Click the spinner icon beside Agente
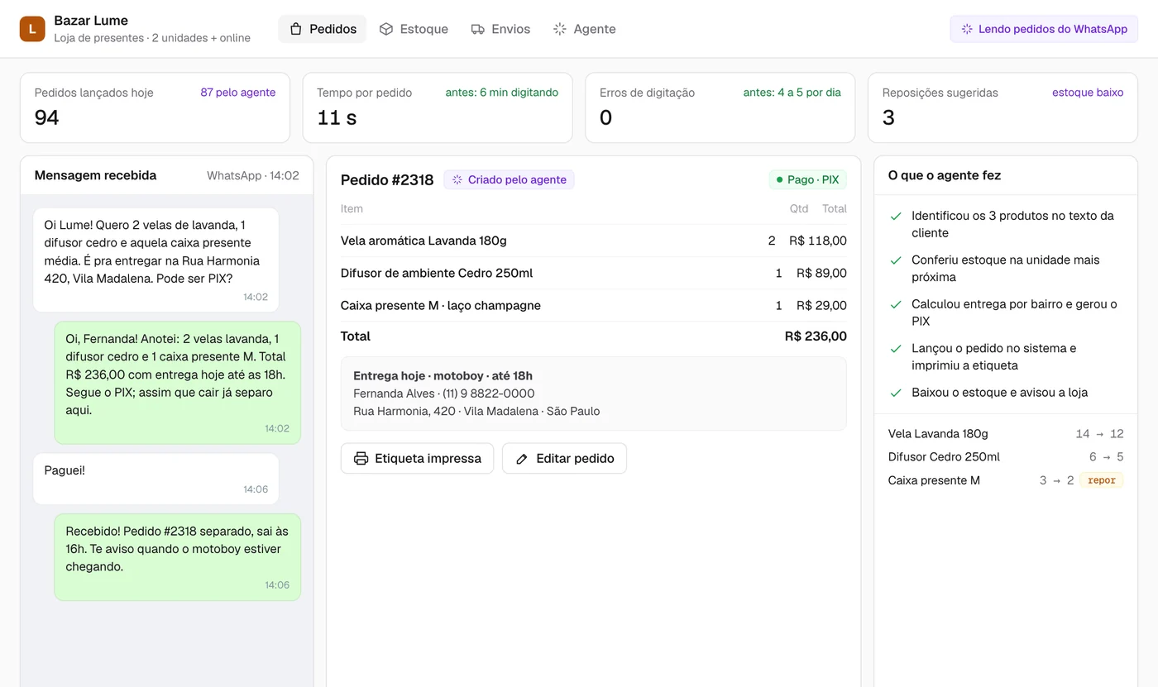 pyautogui.click(x=560, y=29)
